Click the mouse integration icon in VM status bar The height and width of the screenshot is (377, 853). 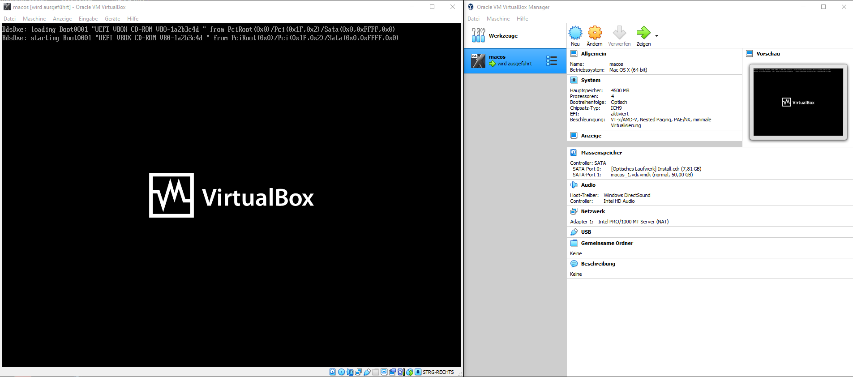(410, 372)
